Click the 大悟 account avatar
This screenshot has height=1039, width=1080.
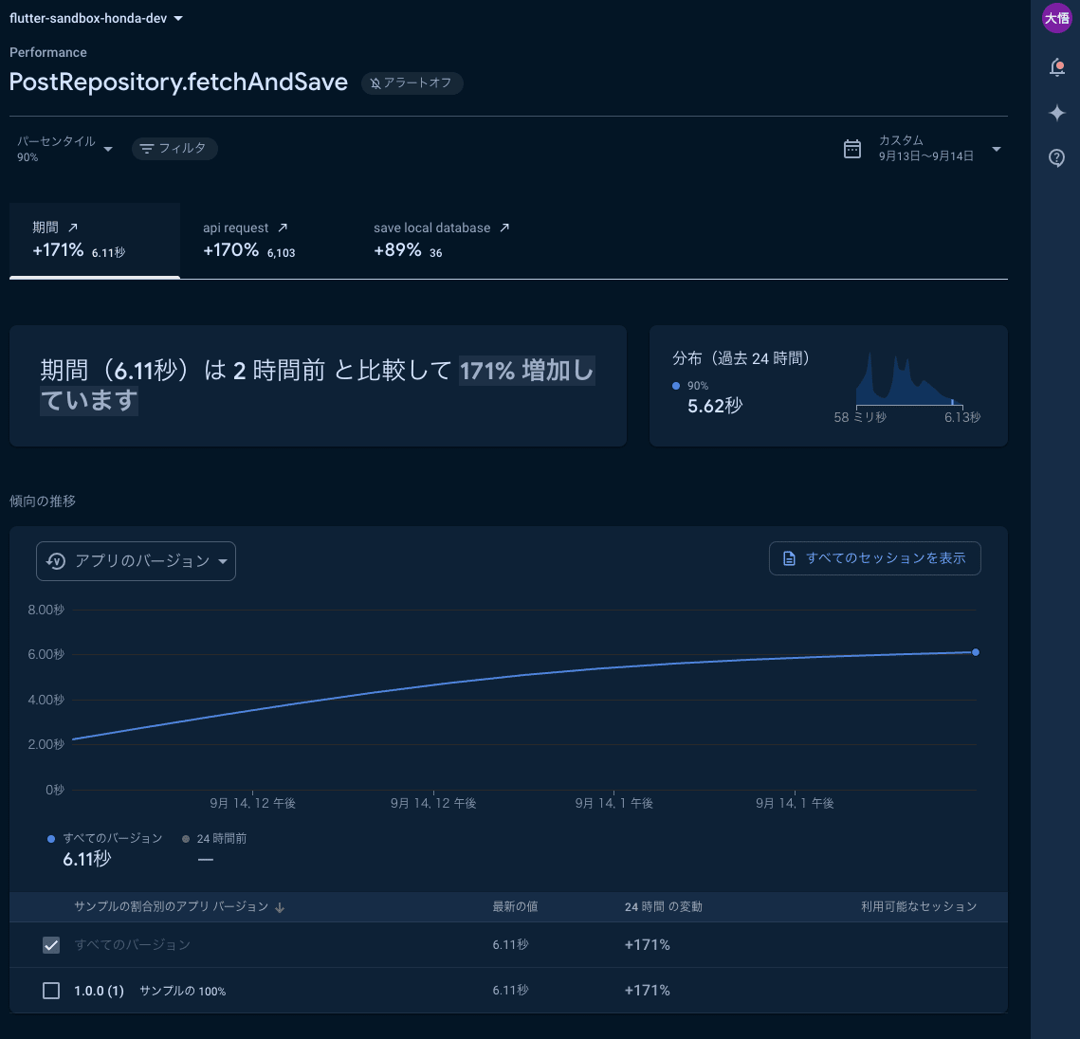1056,18
